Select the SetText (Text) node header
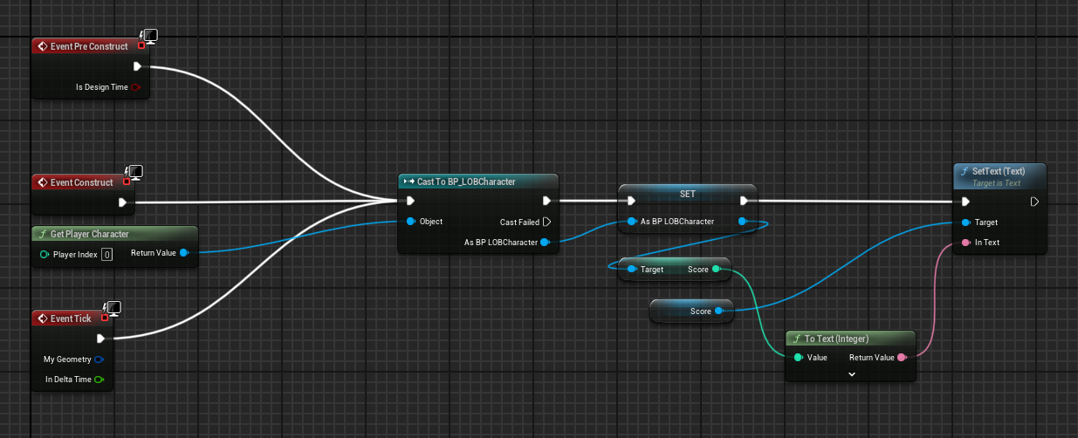Image resolution: width=1078 pixels, height=438 pixels. pyautogui.click(x=999, y=176)
